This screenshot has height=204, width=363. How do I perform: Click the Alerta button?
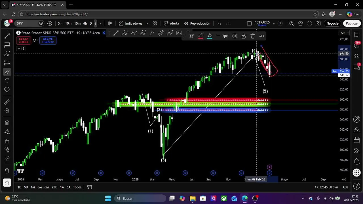(171, 24)
